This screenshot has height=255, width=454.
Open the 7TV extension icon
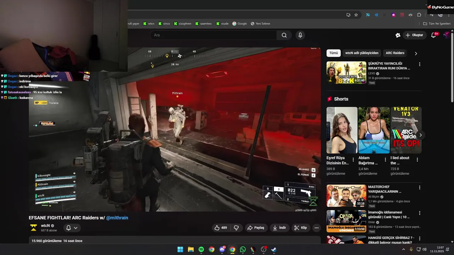pos(368,15)
